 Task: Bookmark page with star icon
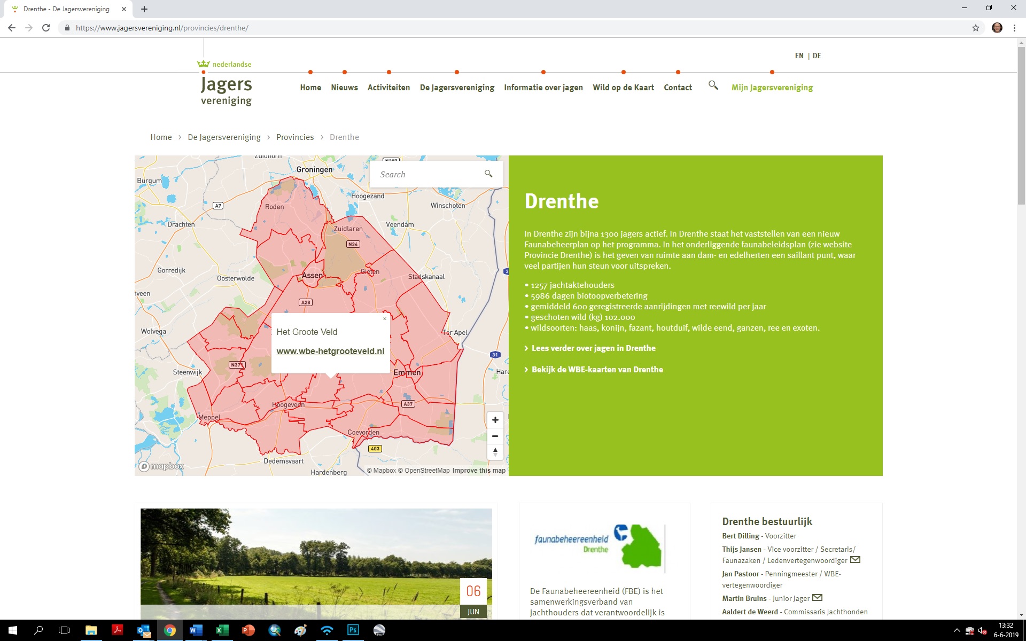click(975, 28)
